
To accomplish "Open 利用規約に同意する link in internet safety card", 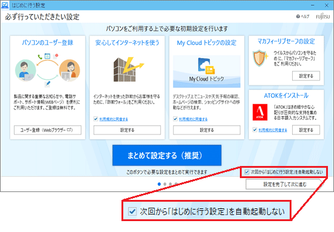I will [114, 119].
